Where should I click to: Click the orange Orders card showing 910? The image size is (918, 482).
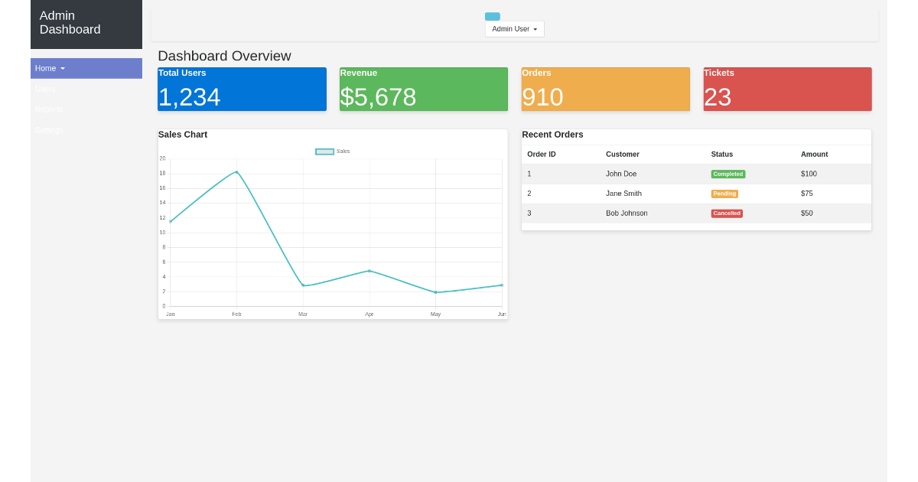(x=605, y=89)
